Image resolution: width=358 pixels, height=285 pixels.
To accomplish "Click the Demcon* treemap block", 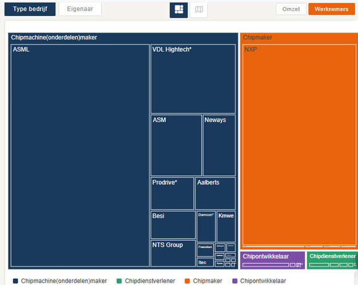I will pos(206,227).
